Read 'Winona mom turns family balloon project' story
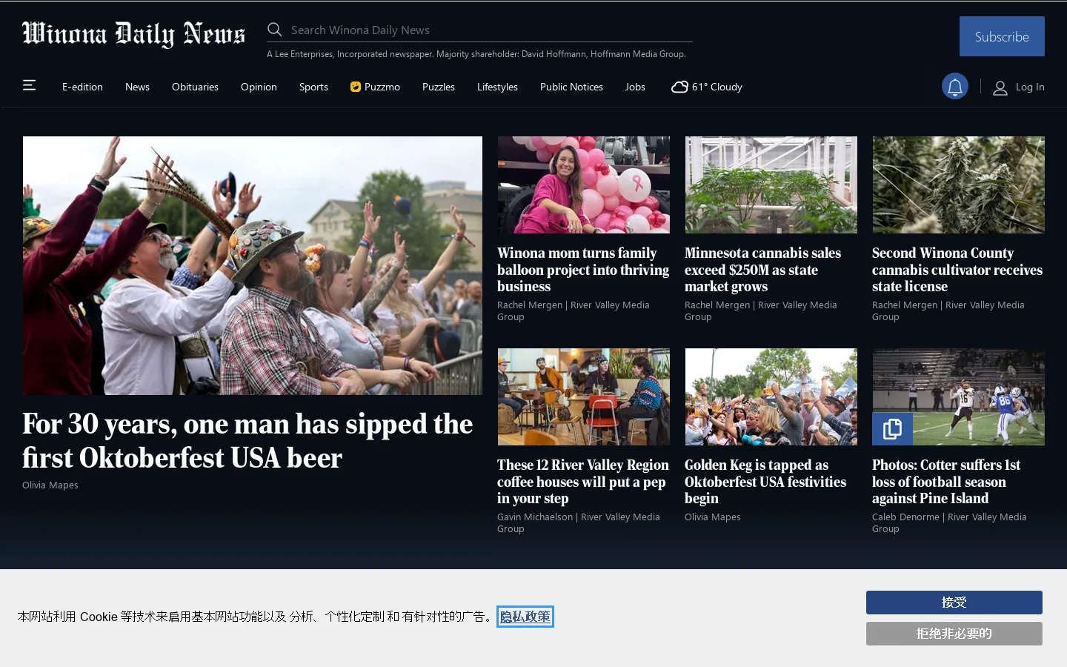Viewport: 1067px width, 667px height. coord(583,270)
